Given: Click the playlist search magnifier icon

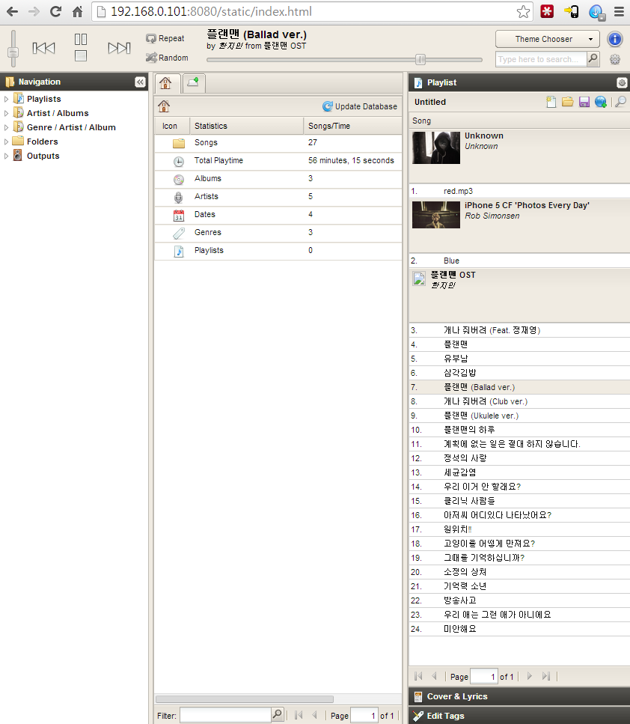Looking at the screenshot, I should tap(620, 102).
